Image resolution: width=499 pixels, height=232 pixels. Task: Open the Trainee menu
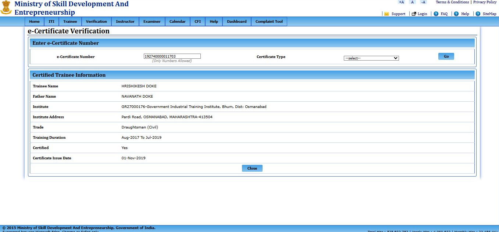pos(70,22)
